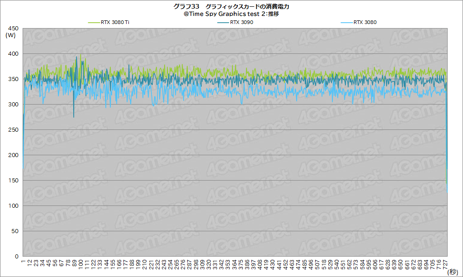The width and height of the screenshot is (463, 277).
Task: Click the x-axis tick label 12
Action: click(30, 263)
